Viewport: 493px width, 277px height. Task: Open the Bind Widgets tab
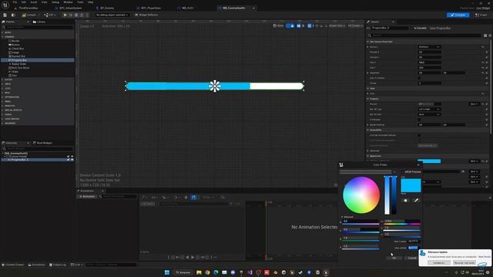(42, 143)
